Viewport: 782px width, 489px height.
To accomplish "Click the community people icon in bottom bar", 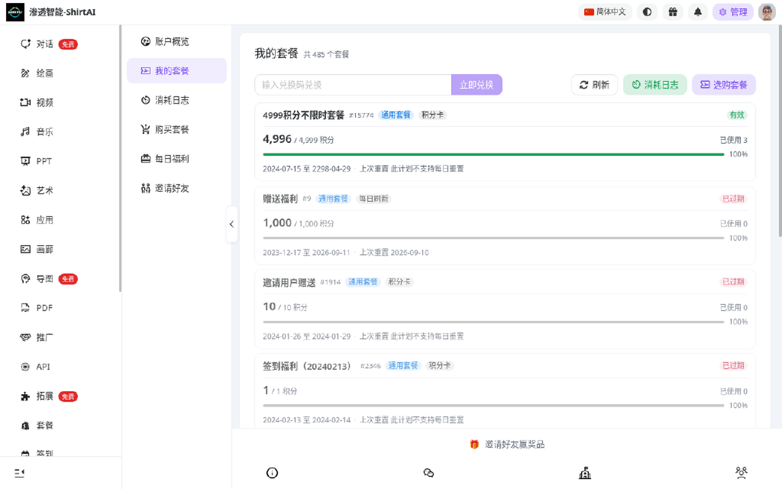I will pyautogui.click(x=742, y=472).
